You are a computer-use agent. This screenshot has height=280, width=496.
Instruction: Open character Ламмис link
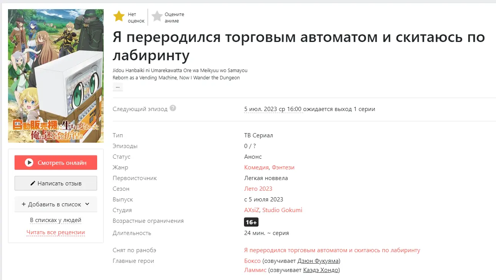tap(255, 270)
